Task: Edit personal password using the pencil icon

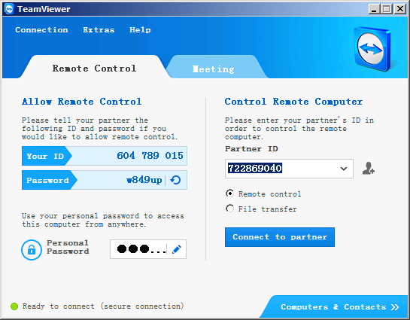Action: (177, 249)
